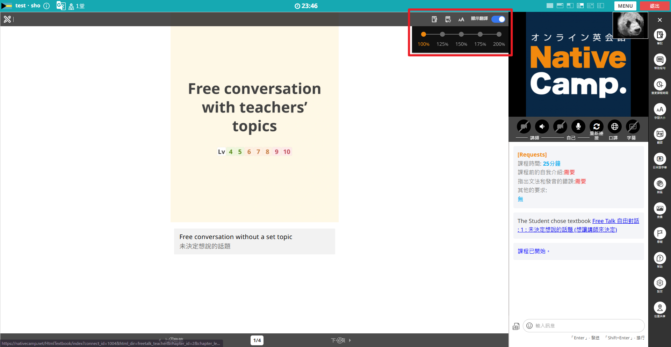Select the 150% font size point
The height and width of the screenshot is (347, 671).
pos(461,34)
